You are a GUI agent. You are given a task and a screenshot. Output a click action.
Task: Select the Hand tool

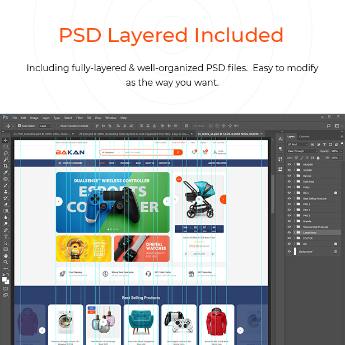(x=6, y=255)
